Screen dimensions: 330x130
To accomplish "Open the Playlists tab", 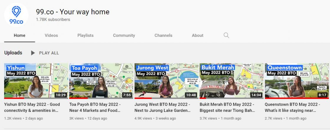I will [85, 35].
